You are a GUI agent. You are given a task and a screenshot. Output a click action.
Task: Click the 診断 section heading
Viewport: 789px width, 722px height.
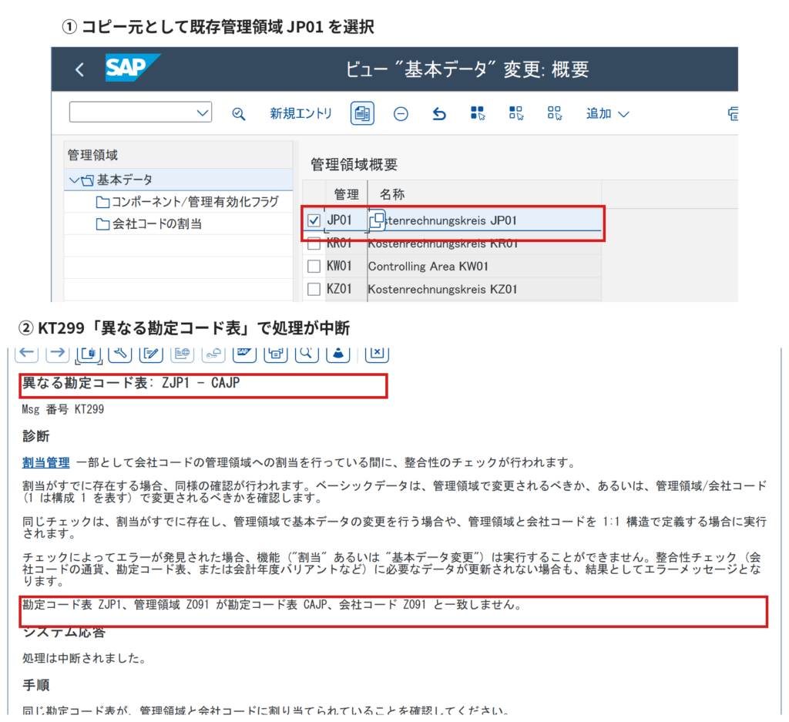pyautogui.click(x=35, y=435)
